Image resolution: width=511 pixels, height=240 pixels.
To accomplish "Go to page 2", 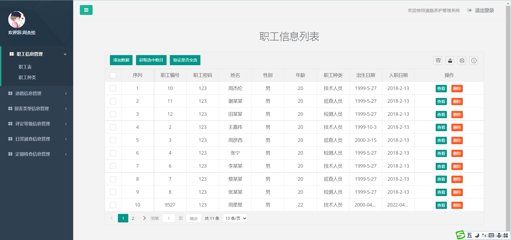I will (133, 218).
